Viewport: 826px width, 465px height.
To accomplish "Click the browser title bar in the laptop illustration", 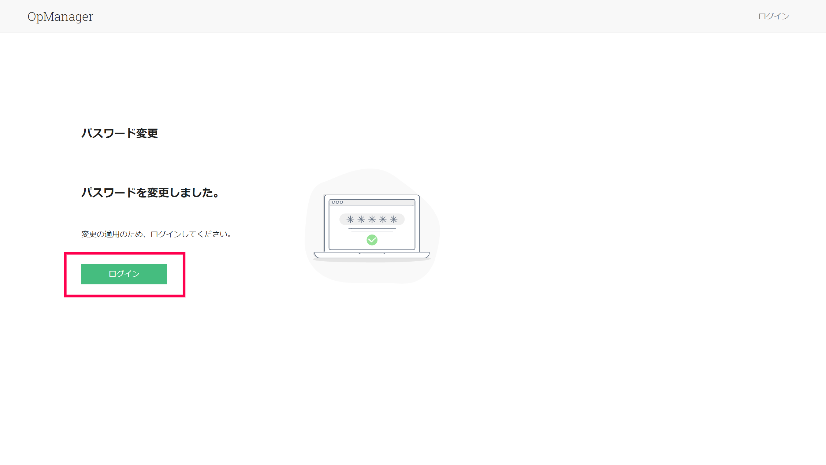I will [372, 202].
